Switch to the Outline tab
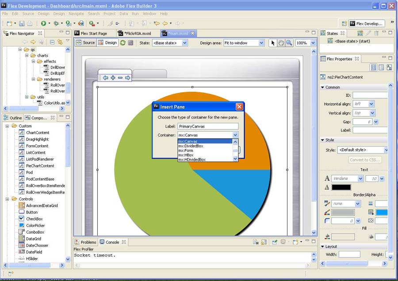The width and height of the screenshot is (398, 281). [13, 118]
